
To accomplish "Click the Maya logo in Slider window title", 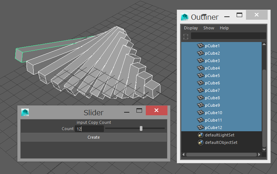I will (25, 112).
